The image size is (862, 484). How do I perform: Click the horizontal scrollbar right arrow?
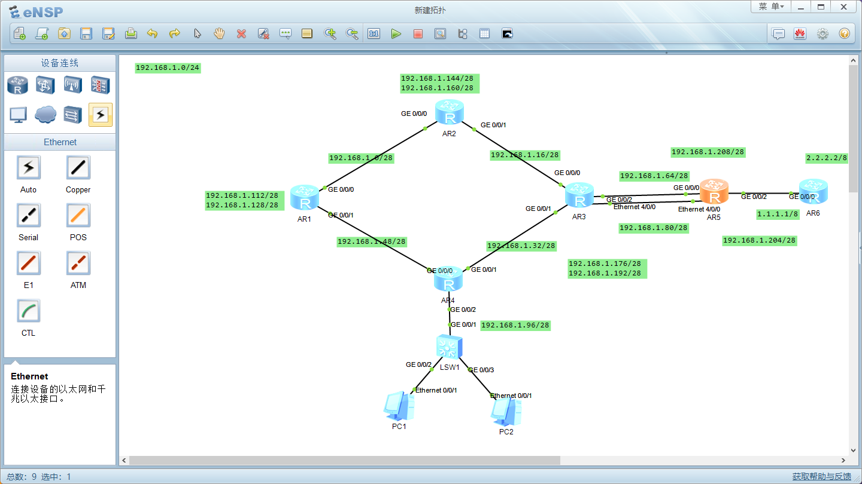843,460
